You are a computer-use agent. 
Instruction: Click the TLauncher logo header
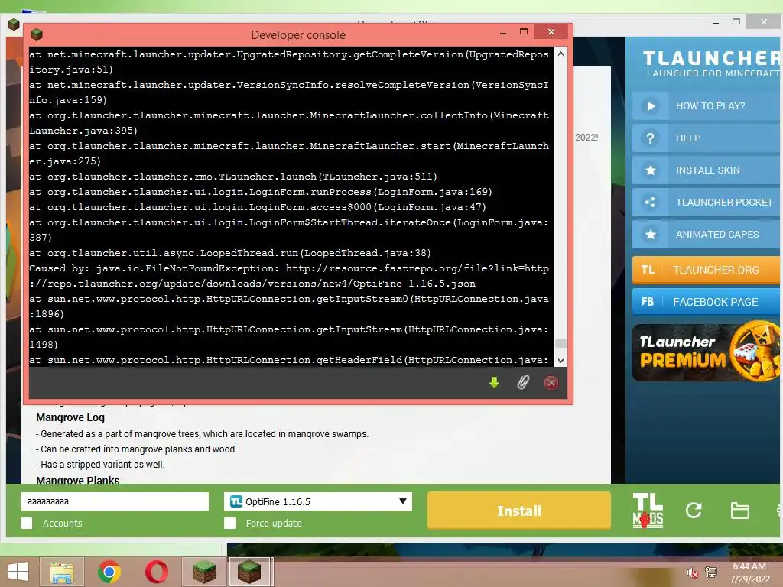pos(711,64)
